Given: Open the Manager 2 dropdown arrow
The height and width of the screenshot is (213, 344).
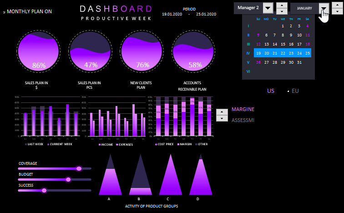Looking at the screenshot, I should pos(268,8).
